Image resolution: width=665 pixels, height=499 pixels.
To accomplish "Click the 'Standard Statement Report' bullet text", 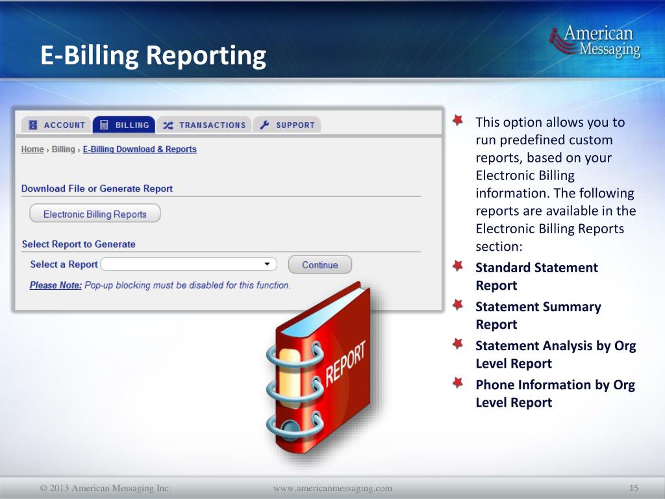I will pos(536,276).
